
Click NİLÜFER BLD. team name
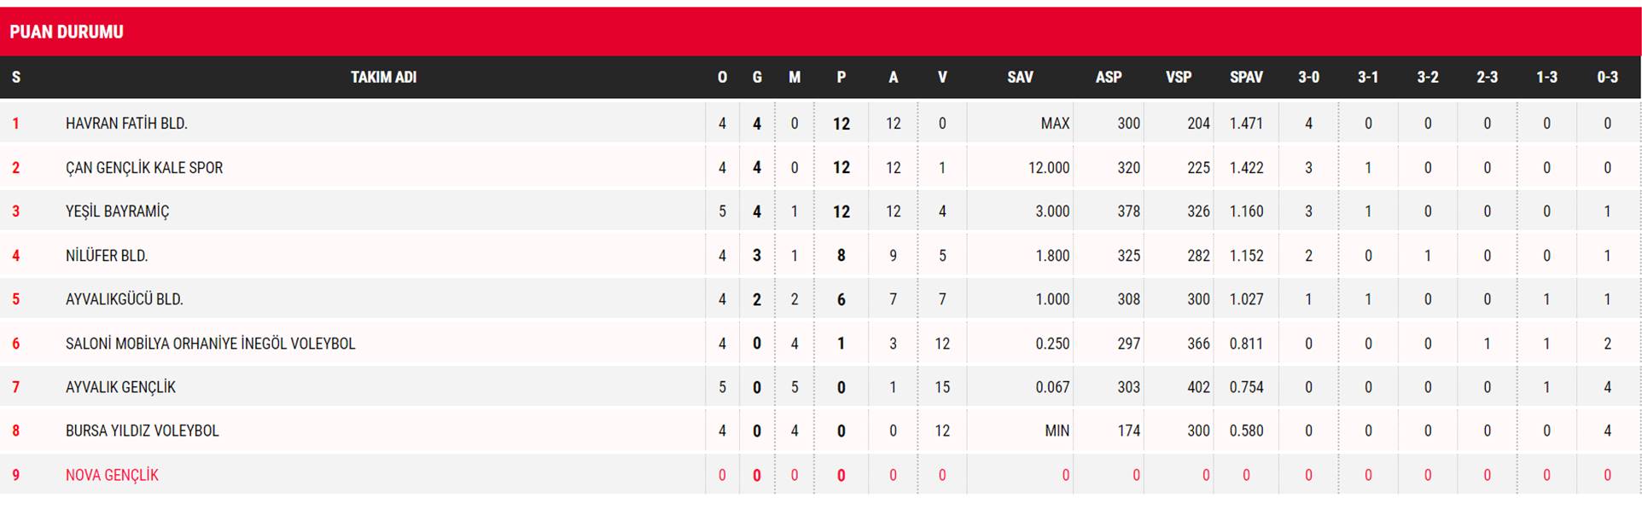107,256
